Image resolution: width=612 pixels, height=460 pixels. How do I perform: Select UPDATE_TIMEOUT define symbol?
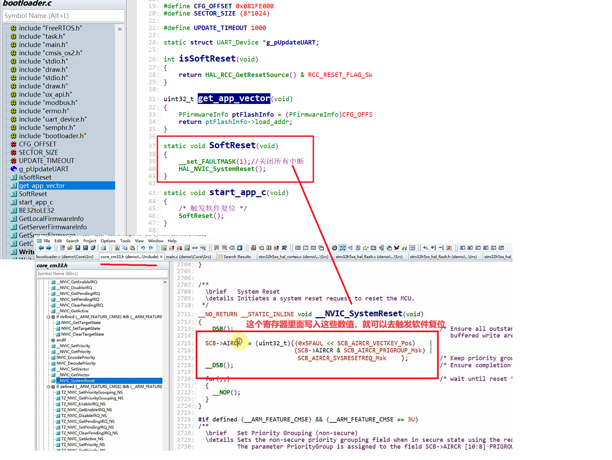click(x=46, y=161)
